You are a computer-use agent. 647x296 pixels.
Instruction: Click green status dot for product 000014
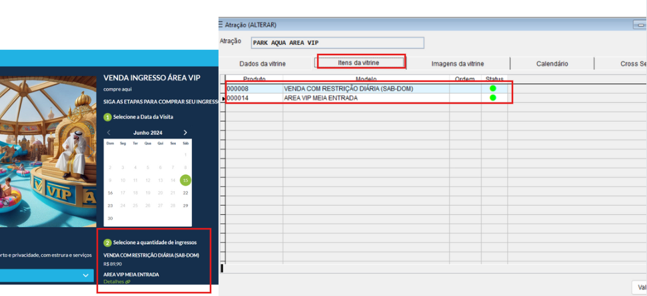click(x=493, y=98)
